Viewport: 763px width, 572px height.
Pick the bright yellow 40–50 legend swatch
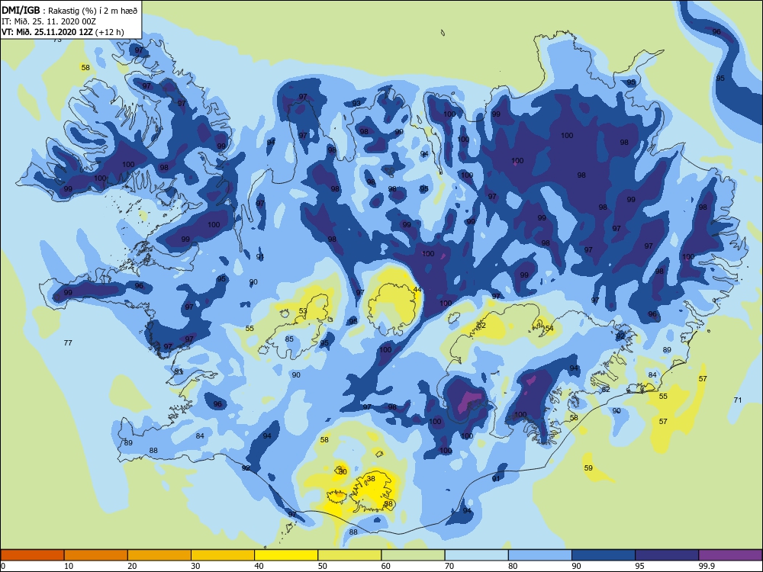coord(286,555)
